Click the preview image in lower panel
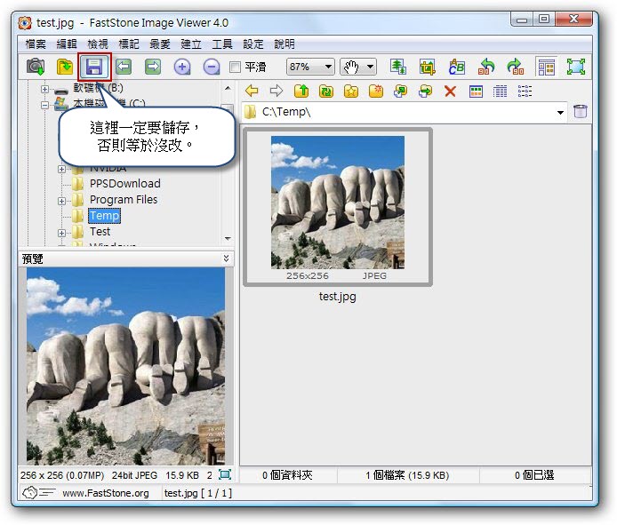The width and height of the screenshot is (617, 525). tap(126, 366)
